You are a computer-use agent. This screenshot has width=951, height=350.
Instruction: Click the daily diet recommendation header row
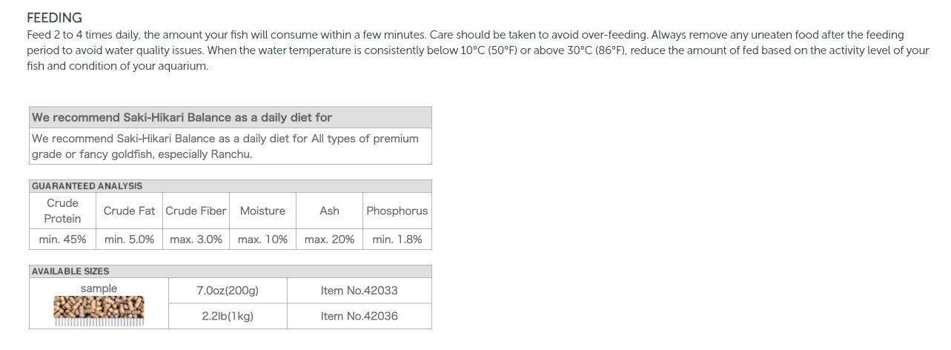(x=230, y=117)
